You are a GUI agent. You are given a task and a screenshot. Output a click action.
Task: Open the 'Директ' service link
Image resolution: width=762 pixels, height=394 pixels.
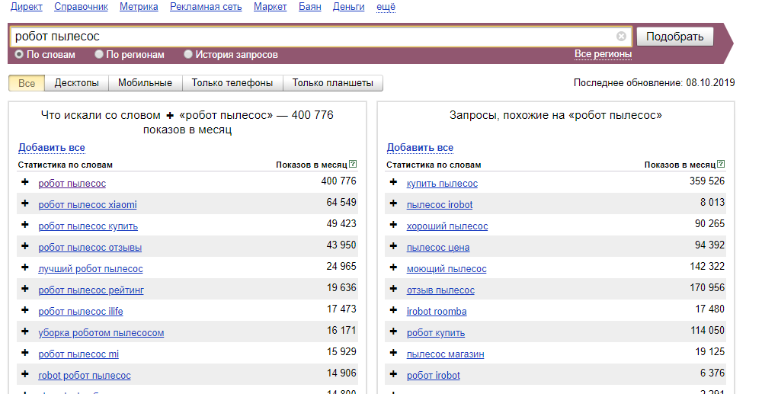(26, 7)
